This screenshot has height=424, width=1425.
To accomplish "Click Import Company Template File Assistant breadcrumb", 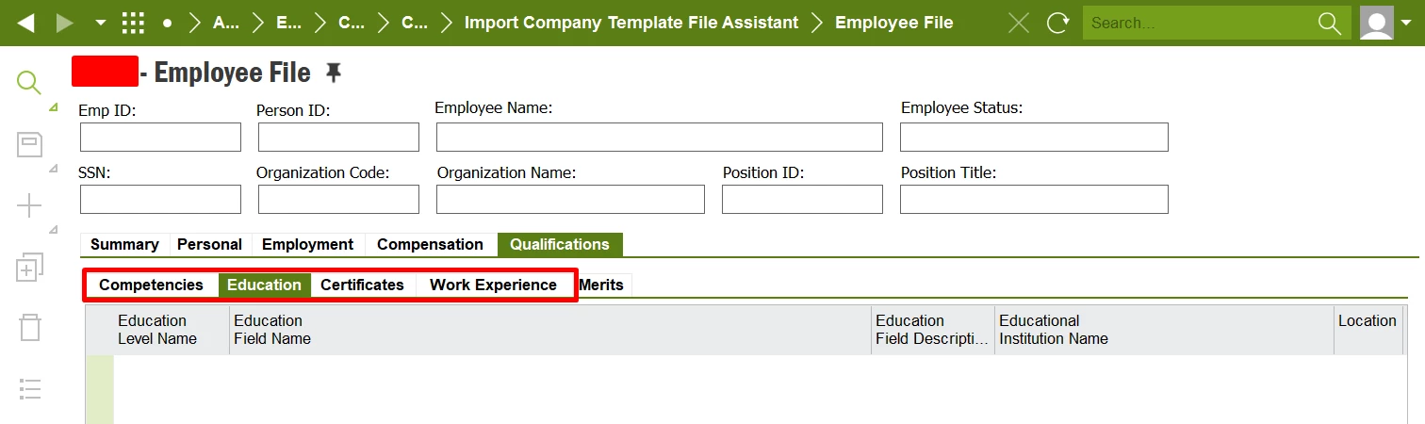I will pos(631,23).
